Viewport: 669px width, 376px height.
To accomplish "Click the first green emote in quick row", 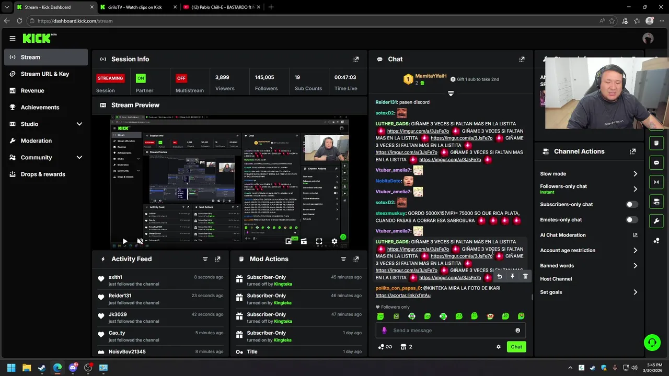I will (x=380, y=316).
